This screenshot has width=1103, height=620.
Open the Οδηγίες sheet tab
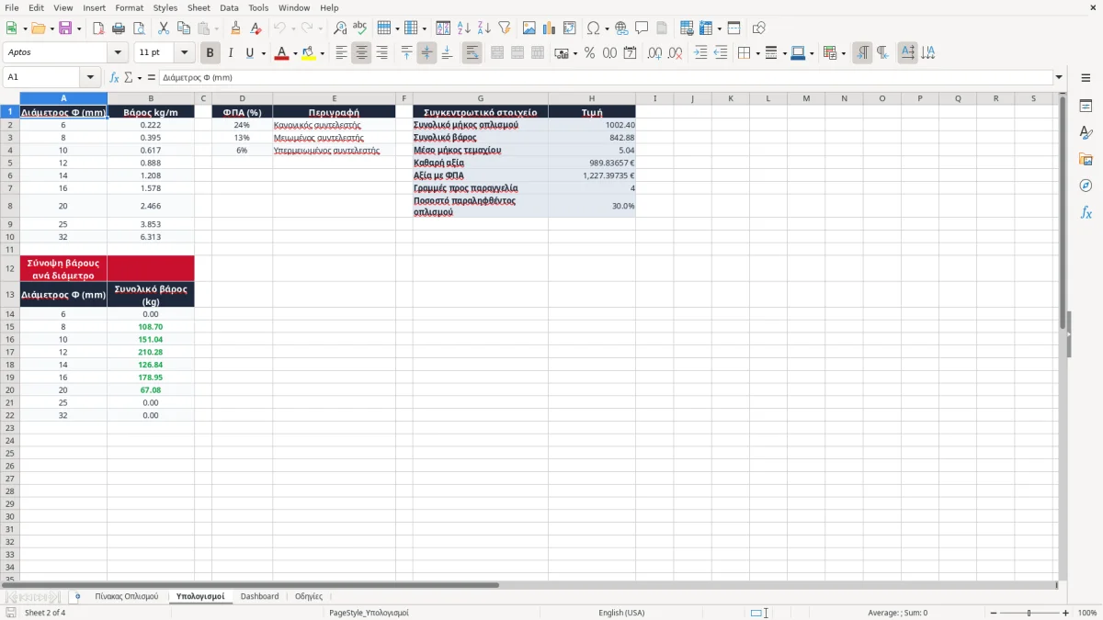tap(309, 597)
